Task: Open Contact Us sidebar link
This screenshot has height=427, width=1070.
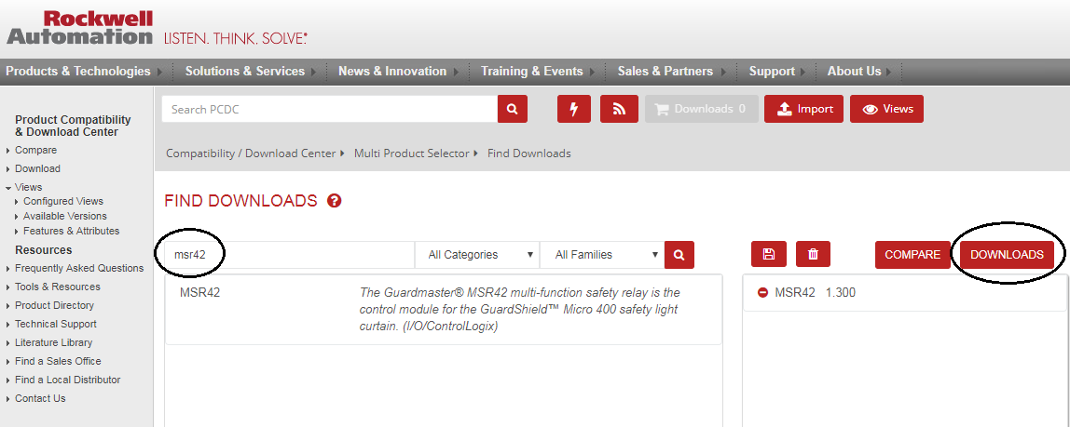Action: 40,399
